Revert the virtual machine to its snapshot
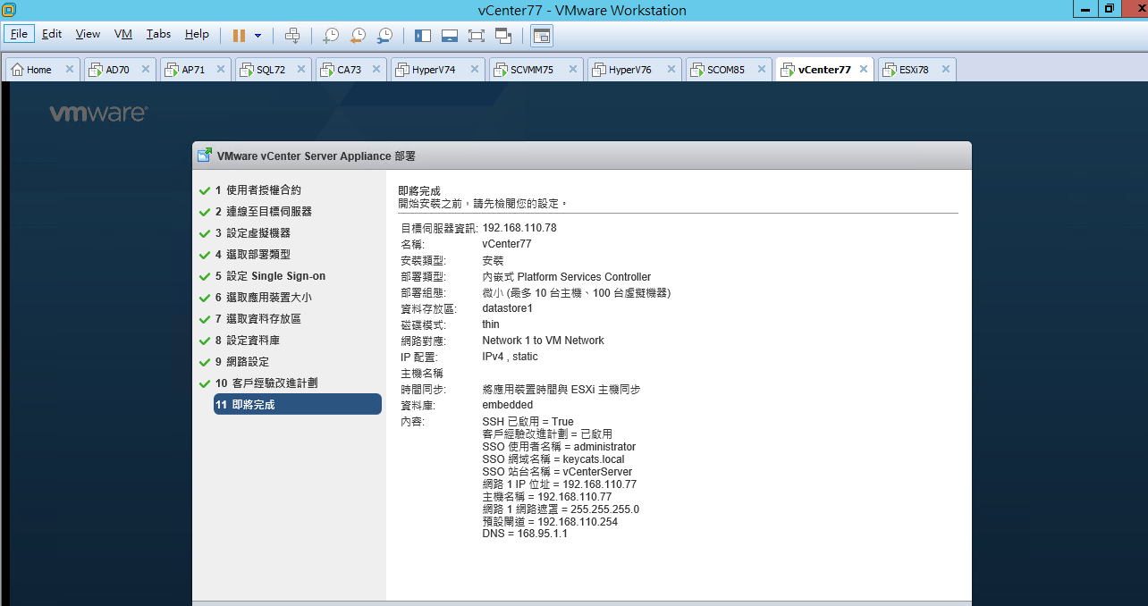1148x606 pixels. click(358, 35)
